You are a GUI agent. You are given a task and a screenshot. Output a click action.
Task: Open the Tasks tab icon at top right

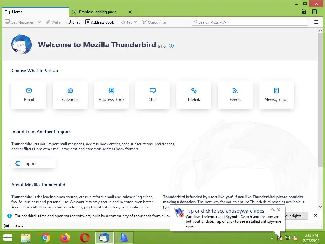coord(315,12)
